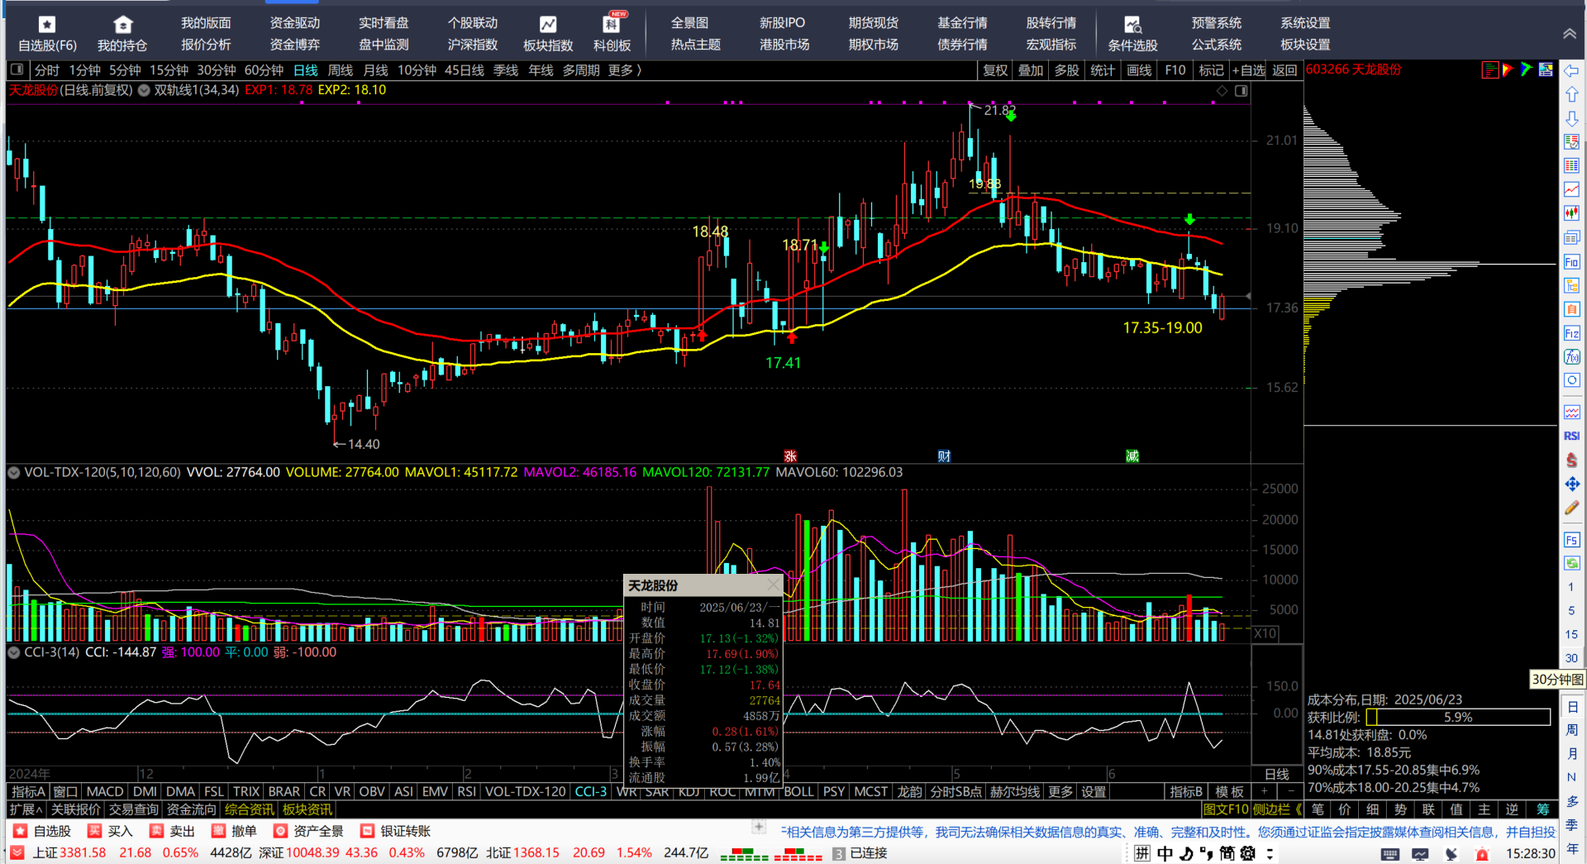Toggle 统计 statistics mode

1103,70
